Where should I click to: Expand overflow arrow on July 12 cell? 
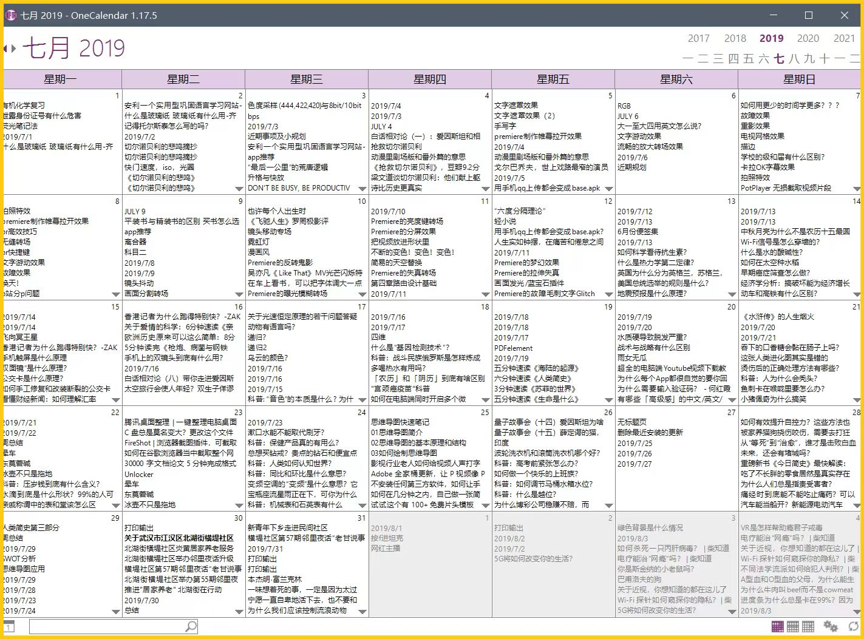pyautogui.click(x=609, y=294)
